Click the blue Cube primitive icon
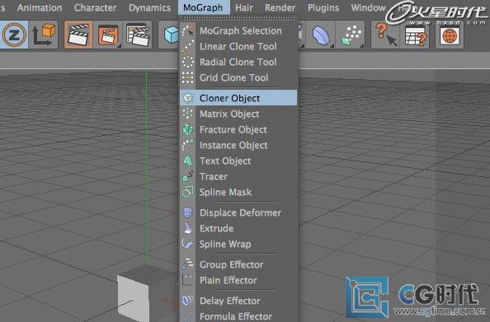This screenshot has height=322, width=490. (x=170, y=35)
